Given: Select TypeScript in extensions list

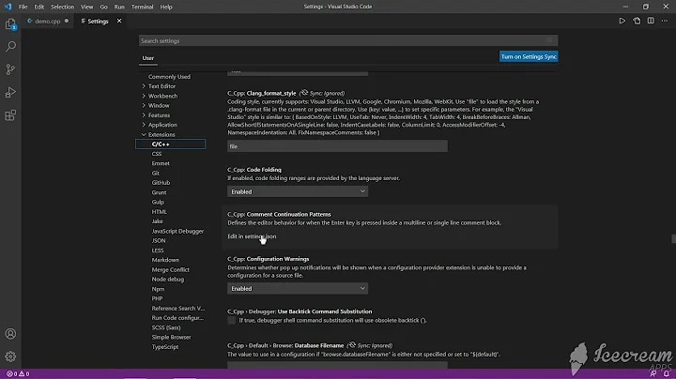Looking at the screenshot, I should [x=164, y=347].
